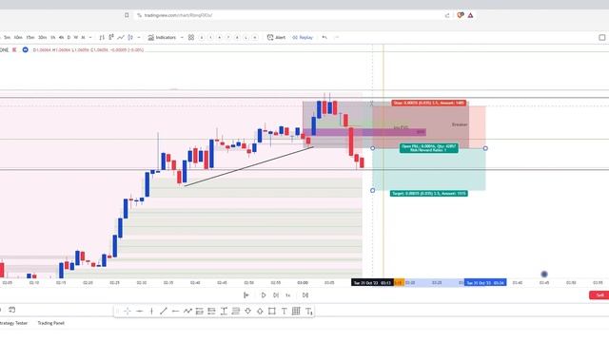This screenshot has width=609, height=342.
Task: Select the trend line drawing tool
Action: (x=164, y=311)
